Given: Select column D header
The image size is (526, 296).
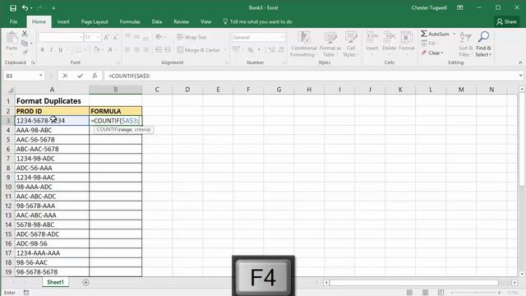Looking at the screenshot, I should point(187,90).
